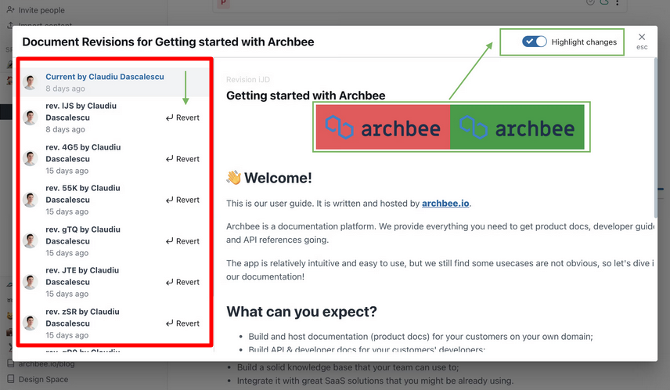Click avatar next to rev. 4G5

(x=31, y=159)
